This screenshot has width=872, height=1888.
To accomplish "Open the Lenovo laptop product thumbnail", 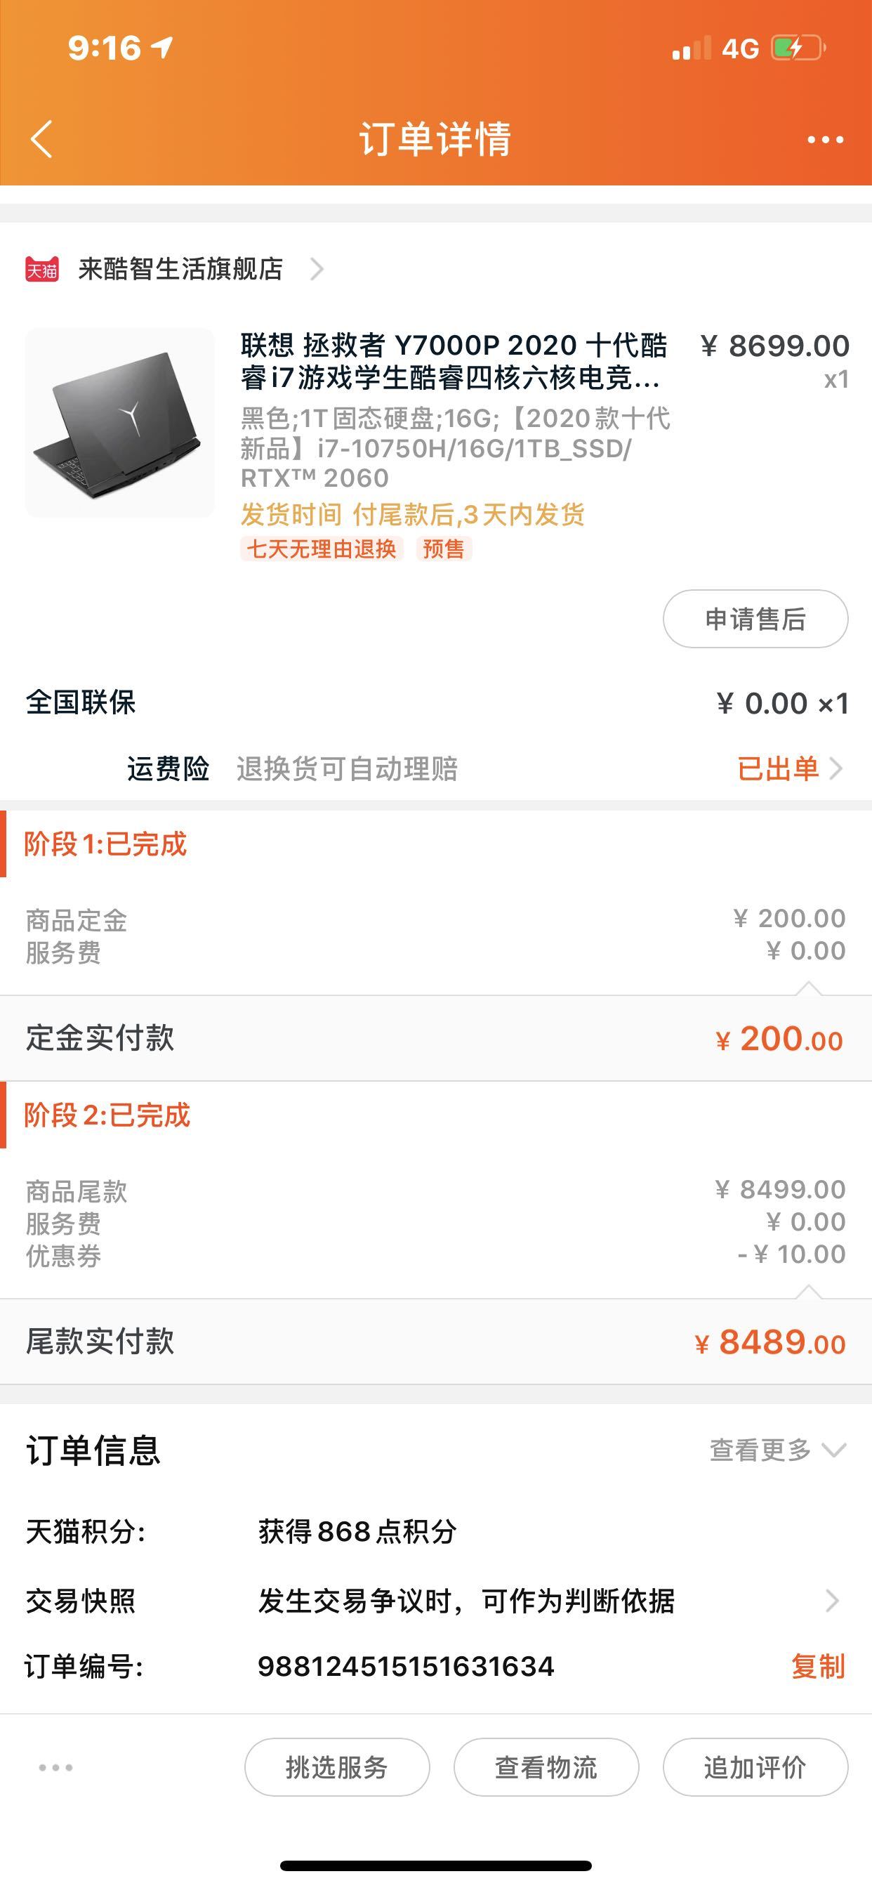I will tap(120, 423).
